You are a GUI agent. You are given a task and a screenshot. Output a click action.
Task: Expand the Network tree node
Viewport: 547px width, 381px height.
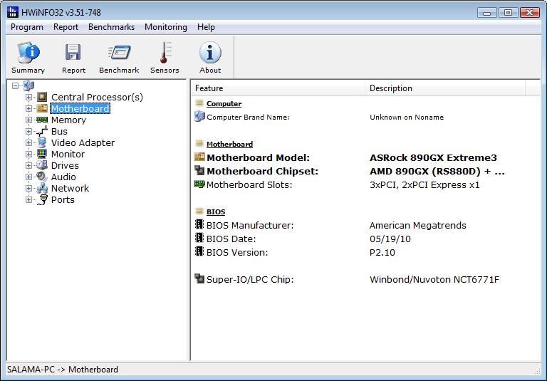point(29,189)
